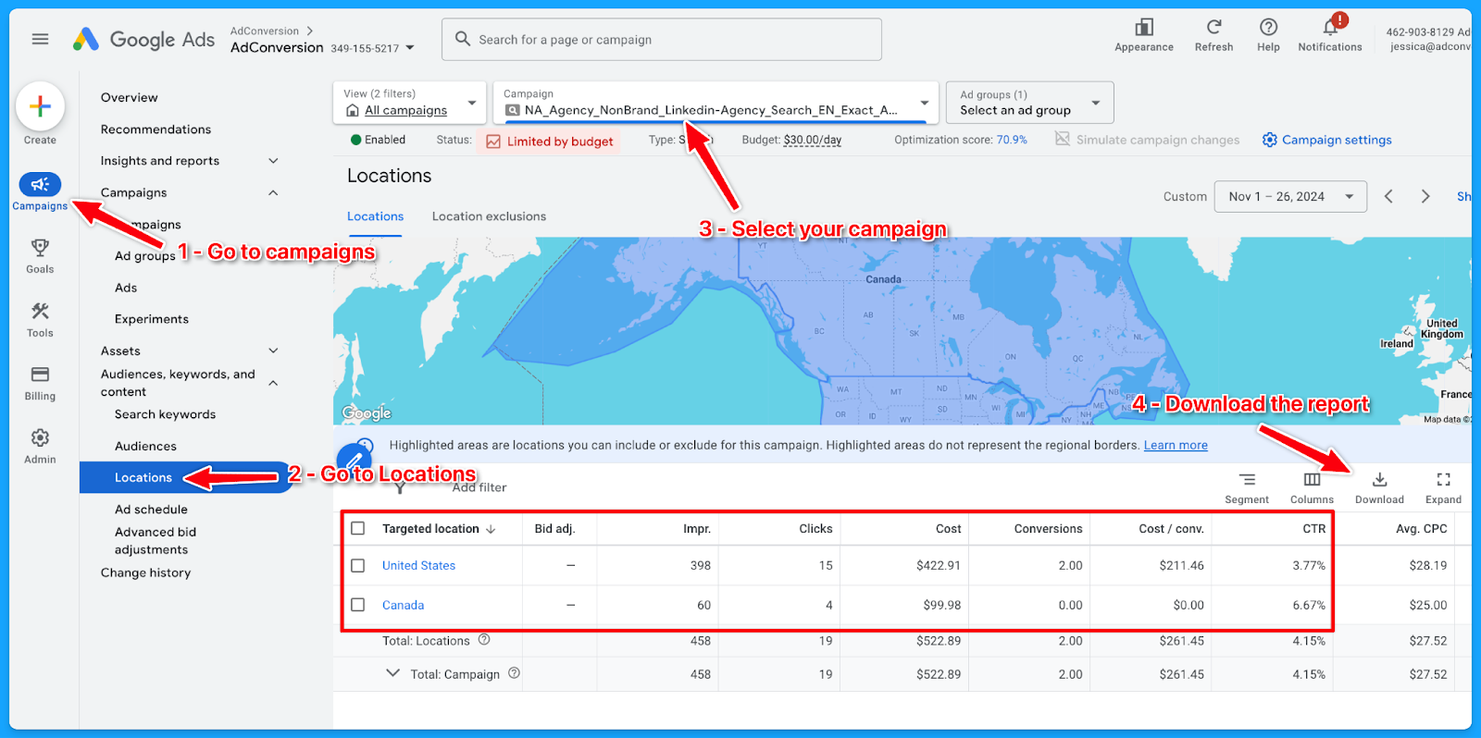Open the Ad groups dropdown
This screenshot has width=1481, height=738.
click(1029, 103)
